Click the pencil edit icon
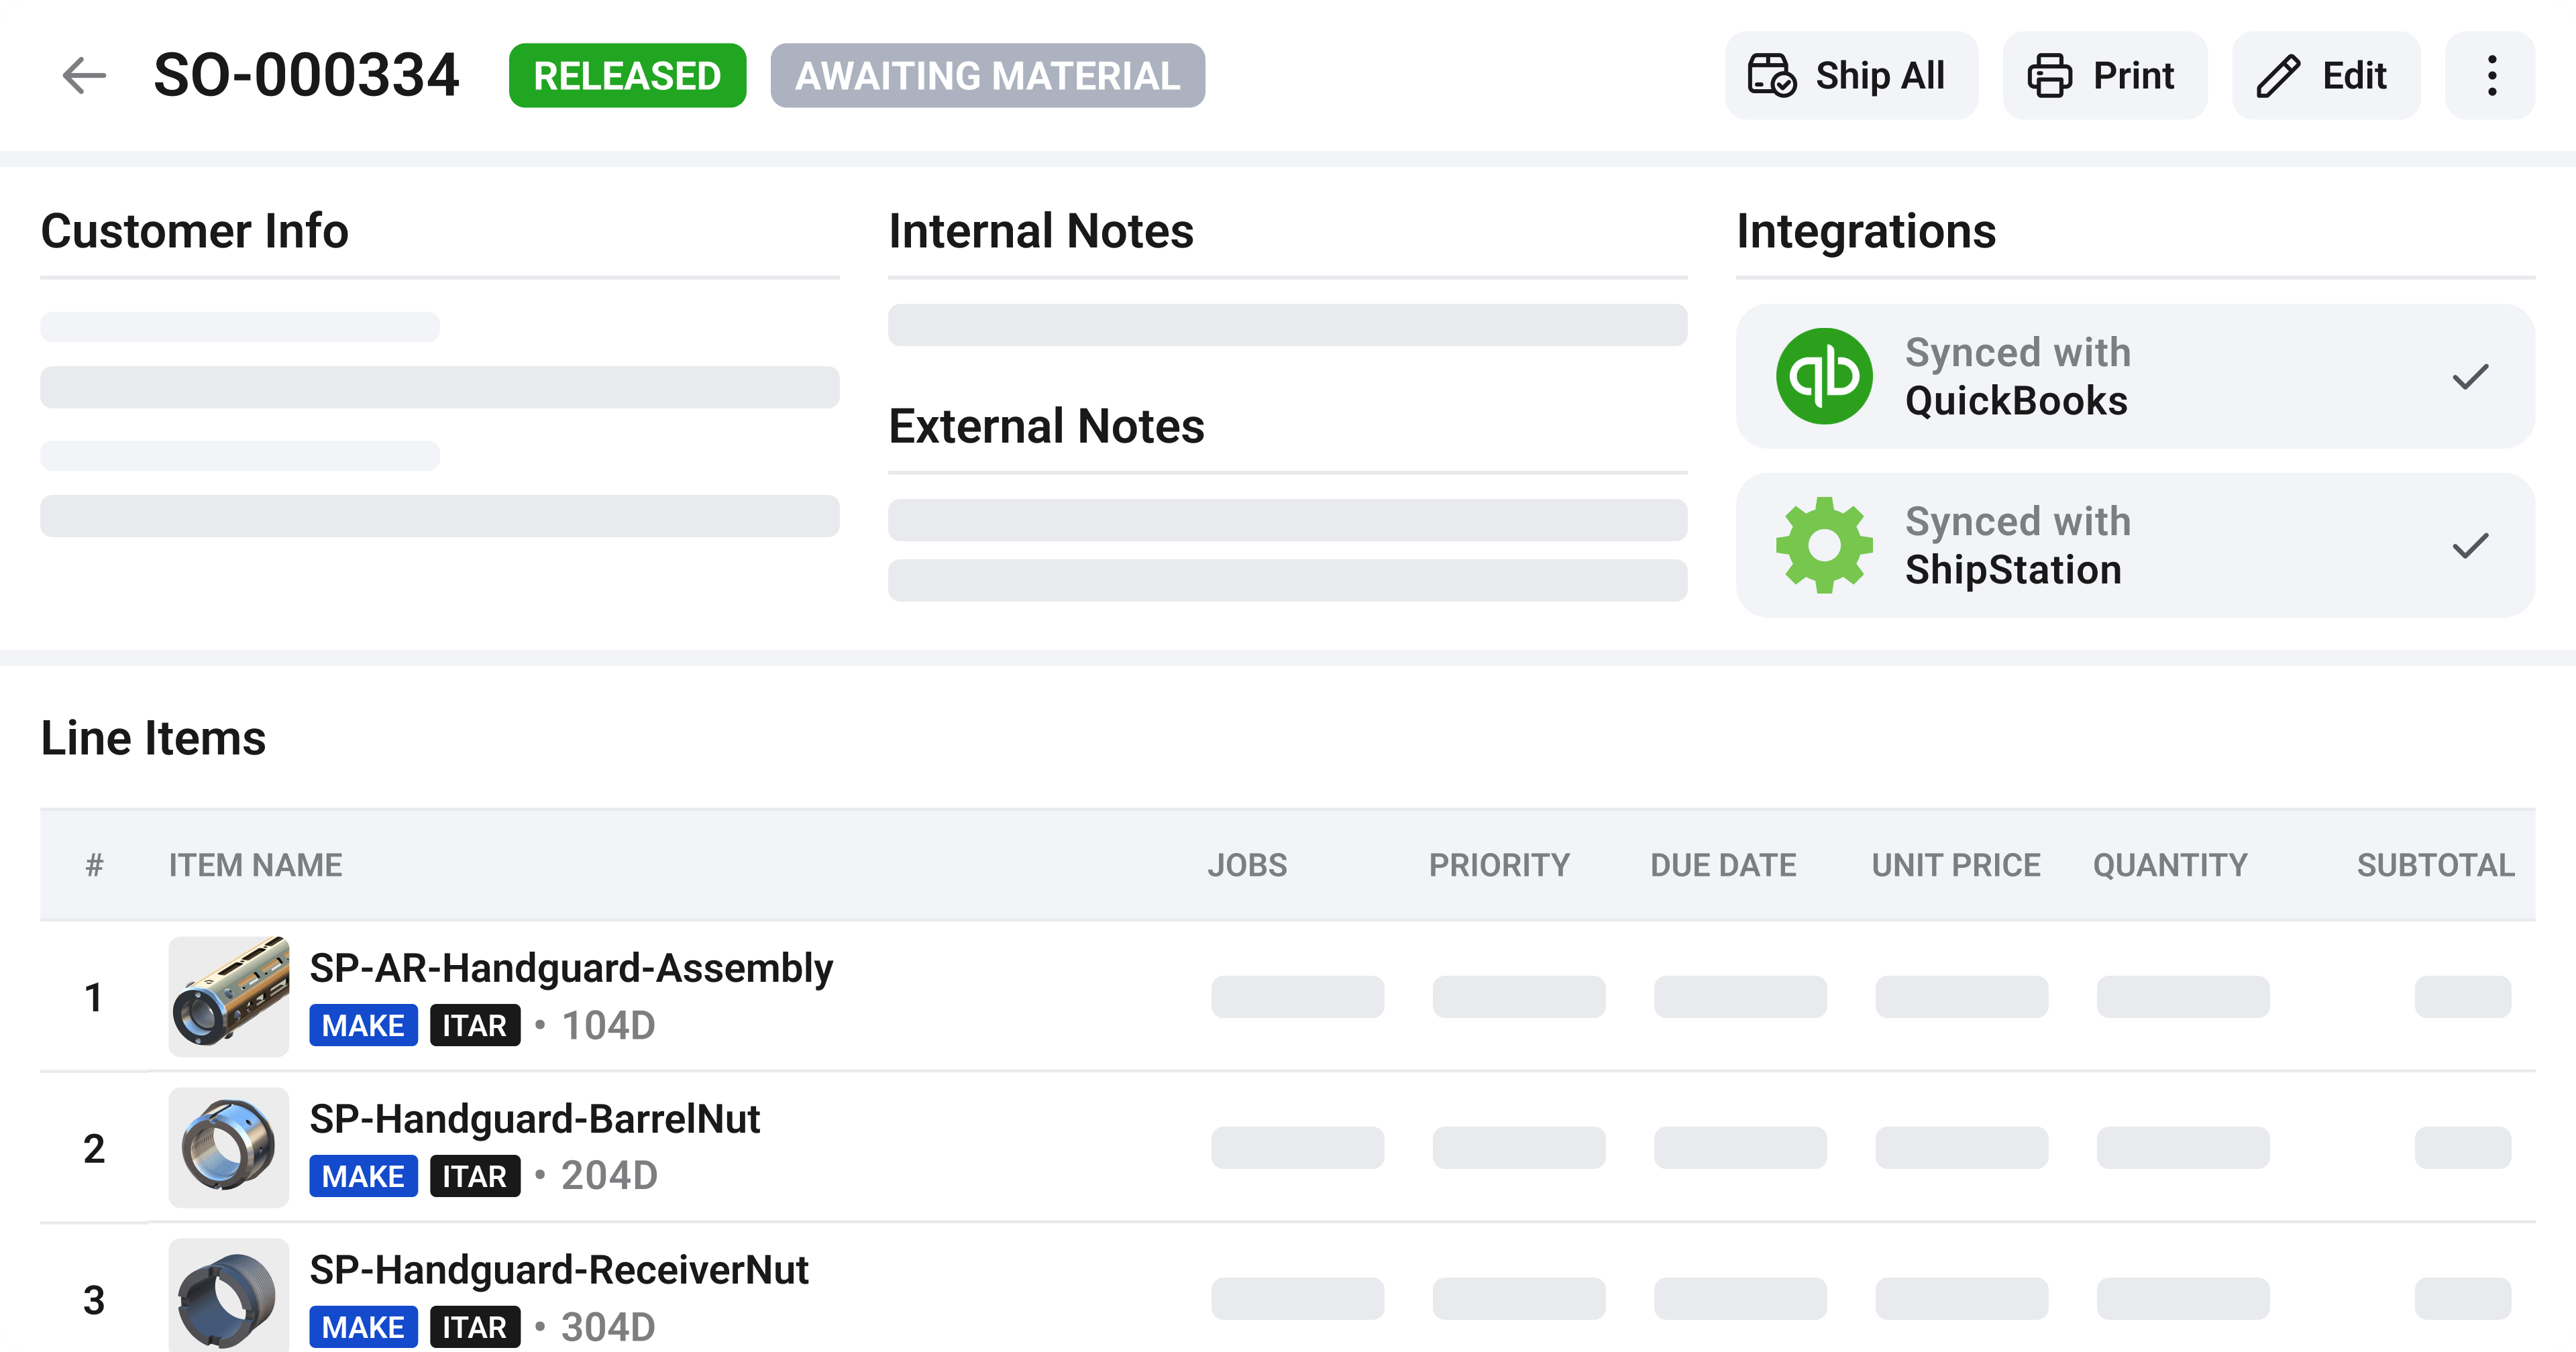The height and width of the screenshot is (1352, 2576). click(x=2278, y=76)
